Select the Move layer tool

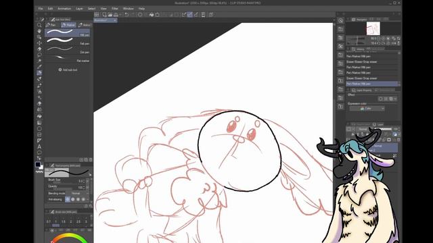click(x=39, y=43)
